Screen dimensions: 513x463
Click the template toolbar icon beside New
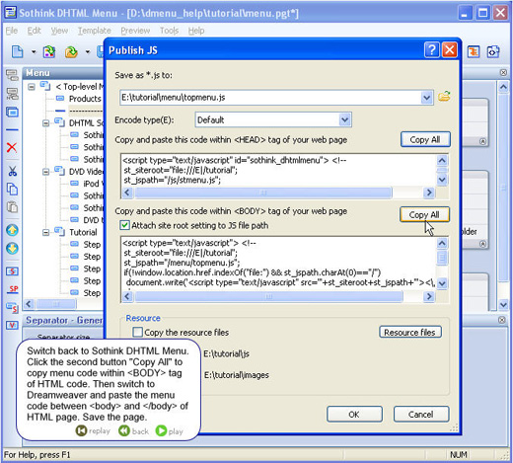pyautogui.click(x=49, y=52)
